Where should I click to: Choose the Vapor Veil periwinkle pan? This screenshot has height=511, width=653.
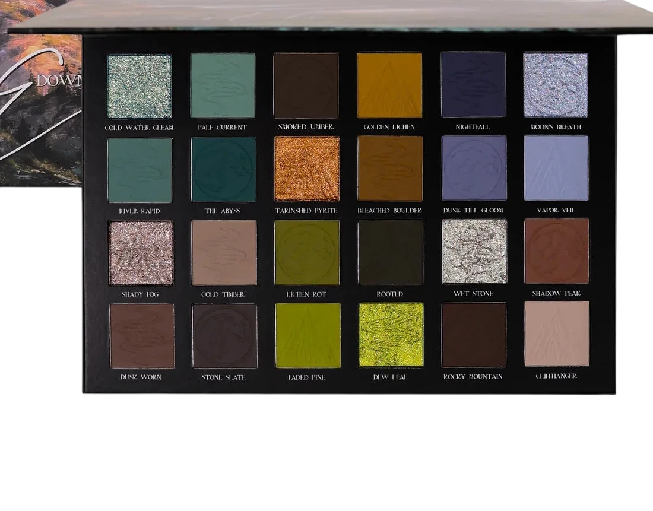tap(556, 168)
